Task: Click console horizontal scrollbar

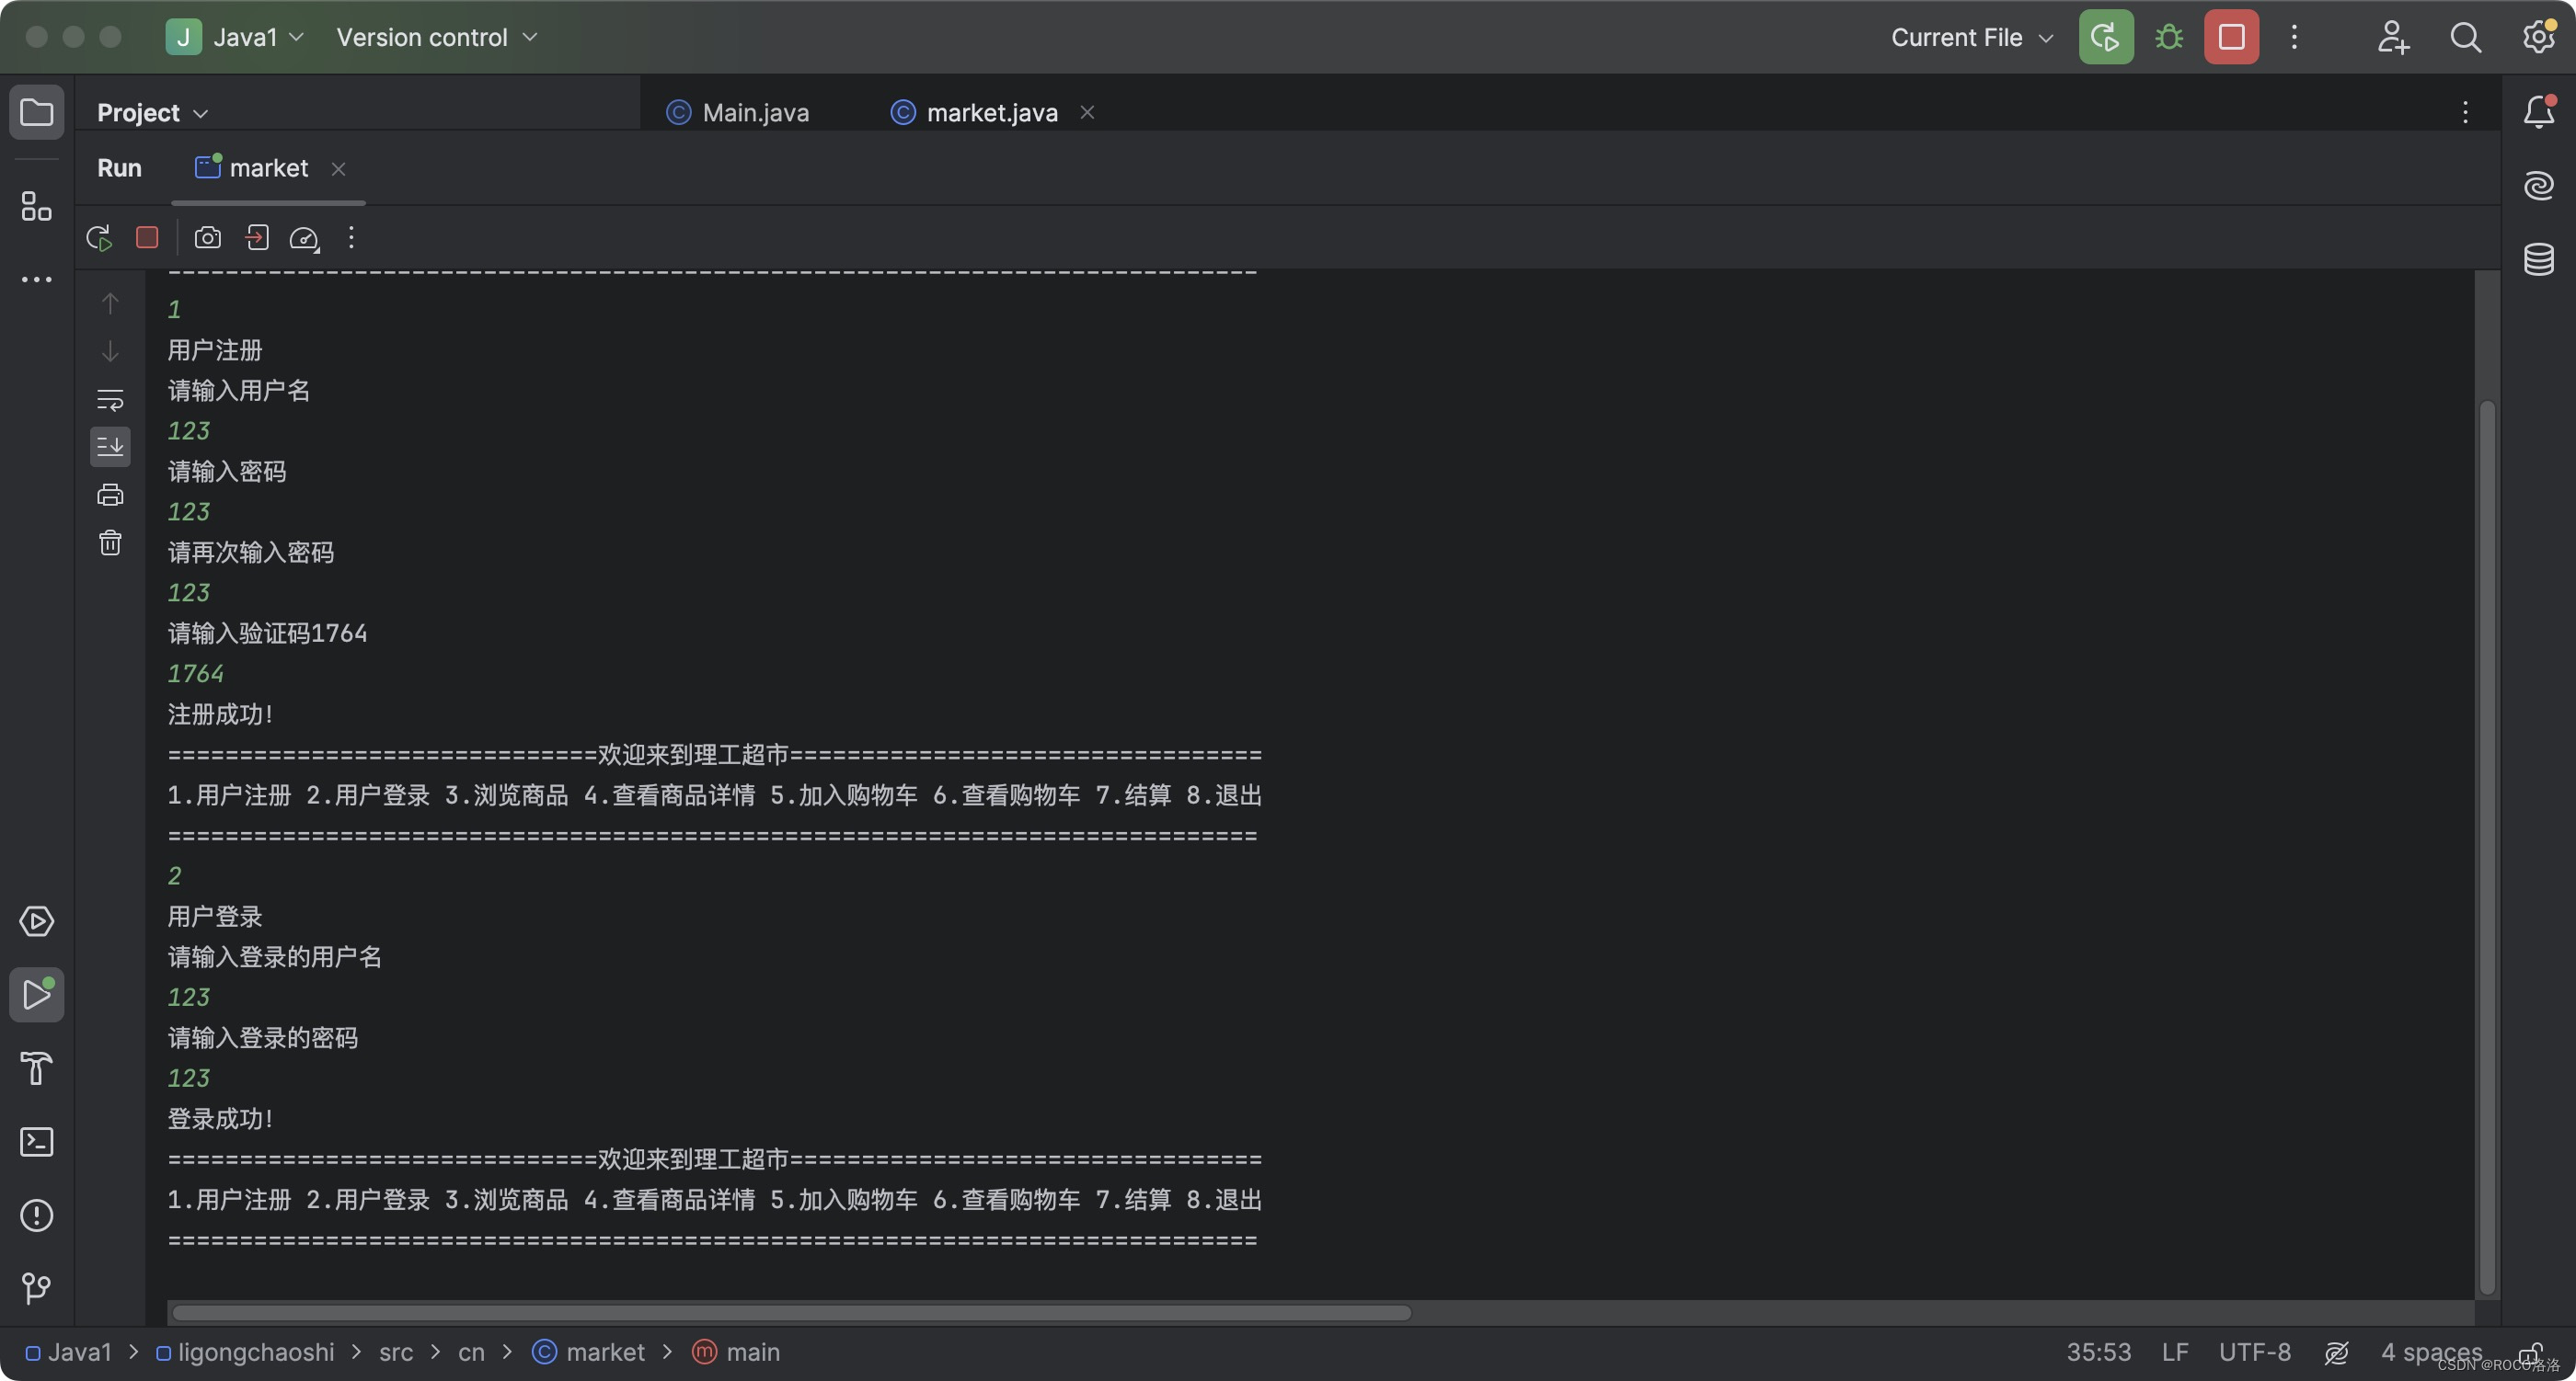Action: pos(791,1312)
